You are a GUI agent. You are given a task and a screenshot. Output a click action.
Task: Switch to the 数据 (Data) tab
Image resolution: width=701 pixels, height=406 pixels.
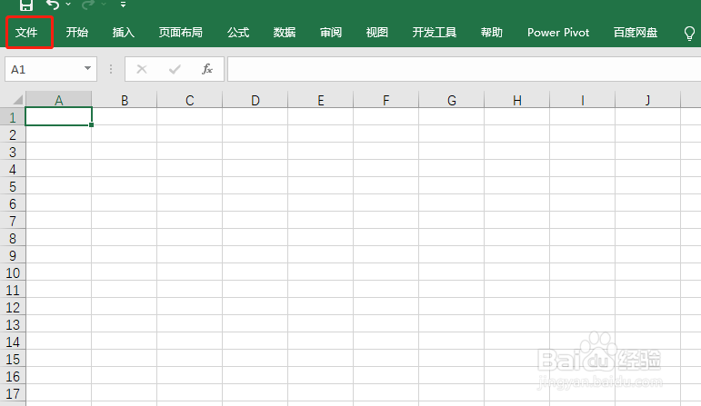[285, 32]
